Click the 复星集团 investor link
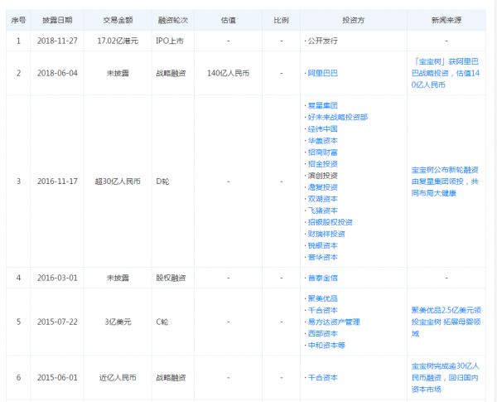 point(325,106)
